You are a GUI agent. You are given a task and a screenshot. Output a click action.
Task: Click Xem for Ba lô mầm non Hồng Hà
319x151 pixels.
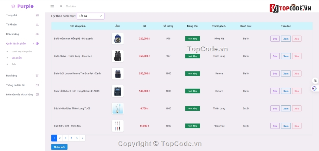point(286,39)
